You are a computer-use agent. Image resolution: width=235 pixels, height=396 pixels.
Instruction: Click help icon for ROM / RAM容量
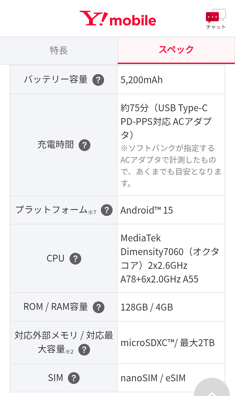tap(99, 307)
